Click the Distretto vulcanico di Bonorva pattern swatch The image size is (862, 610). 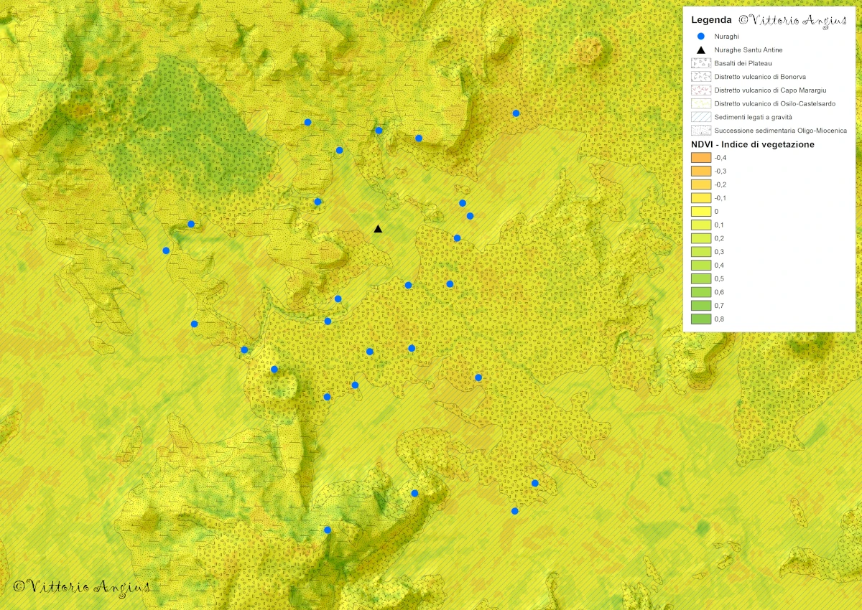(700, 77)
